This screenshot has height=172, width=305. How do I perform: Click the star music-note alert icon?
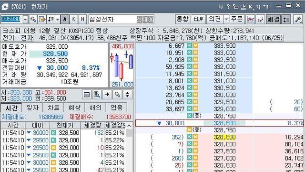260,19
